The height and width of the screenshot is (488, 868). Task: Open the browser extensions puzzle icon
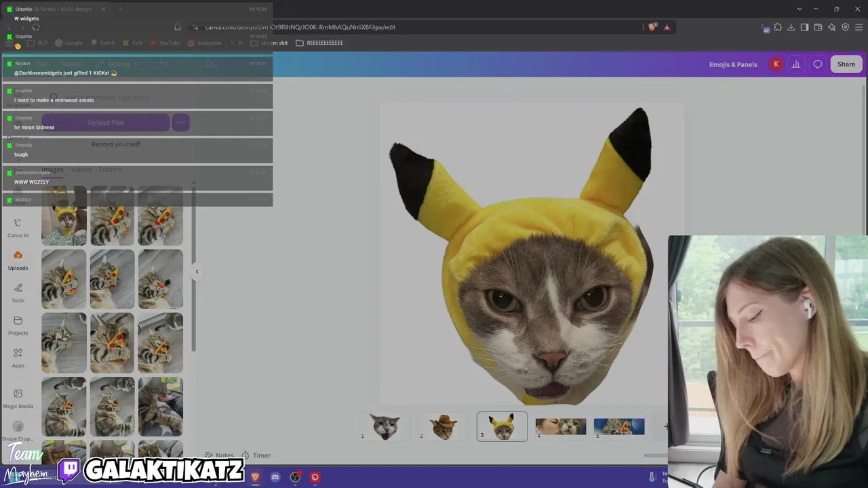(x=778, y=27)
